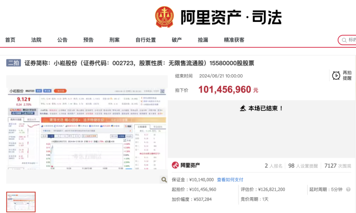Click the 阿里资产·司法 site title
The height and width of the screenshot is (213, 356).
pos(231,17)
